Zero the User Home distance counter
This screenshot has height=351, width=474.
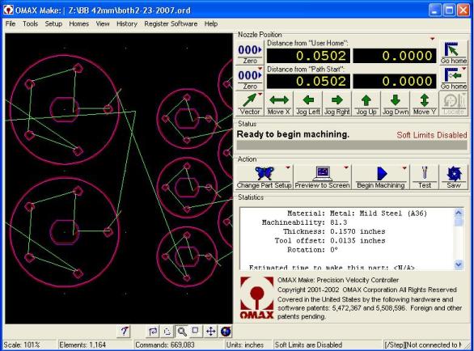250,53
